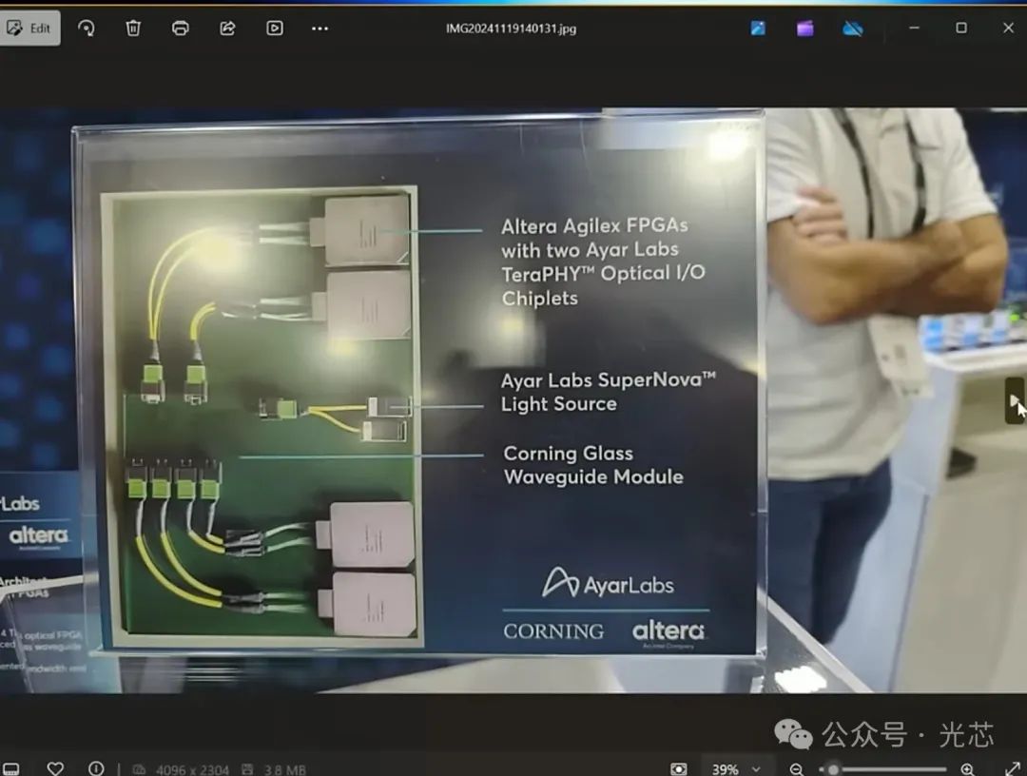1027x776 pixels.
Task: Click the OneDrive cloud icon
Action: point(853,29)
